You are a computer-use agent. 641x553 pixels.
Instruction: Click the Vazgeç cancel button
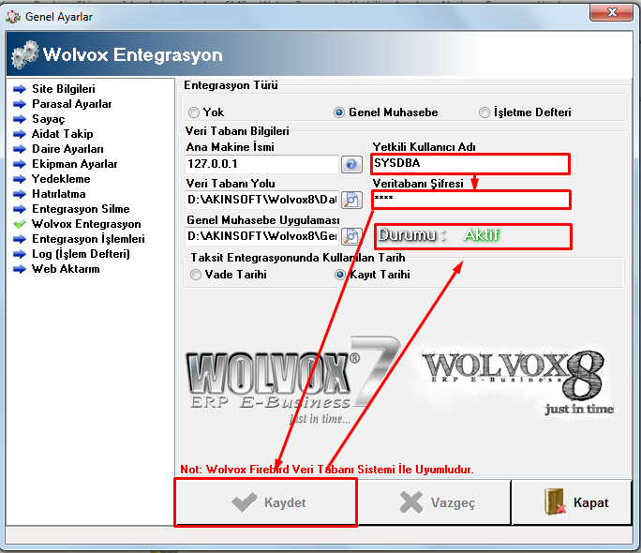(x=435, y=502)
